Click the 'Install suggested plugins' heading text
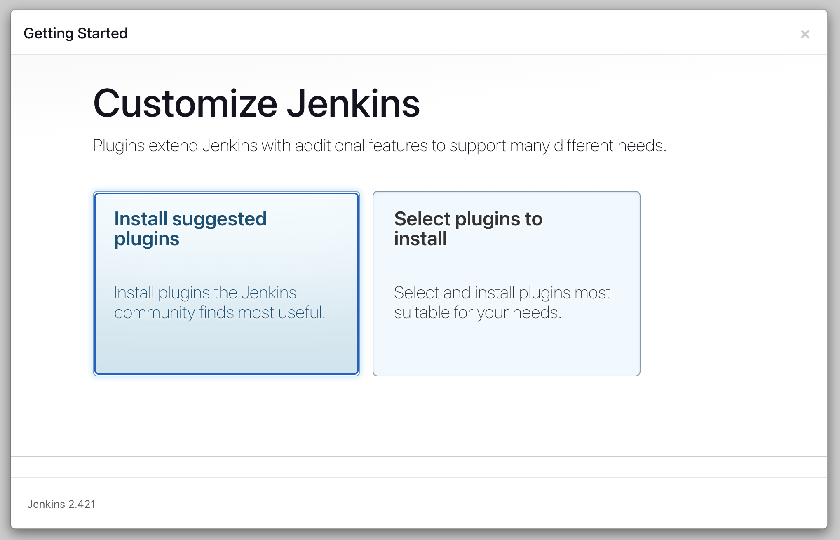 (x=190, y=229)
